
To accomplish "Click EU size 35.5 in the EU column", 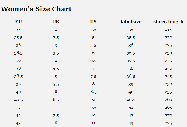I will [x=18, y=38].
